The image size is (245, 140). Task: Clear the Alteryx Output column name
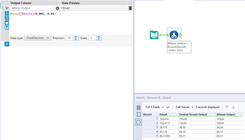click(57, 8)
